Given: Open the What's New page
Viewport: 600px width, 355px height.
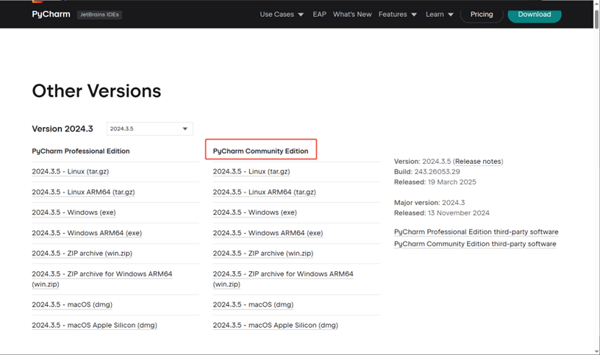Looking at the screenshot, I should coord(352,14).
